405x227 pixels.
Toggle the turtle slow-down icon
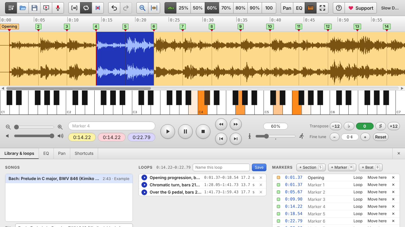171,8
